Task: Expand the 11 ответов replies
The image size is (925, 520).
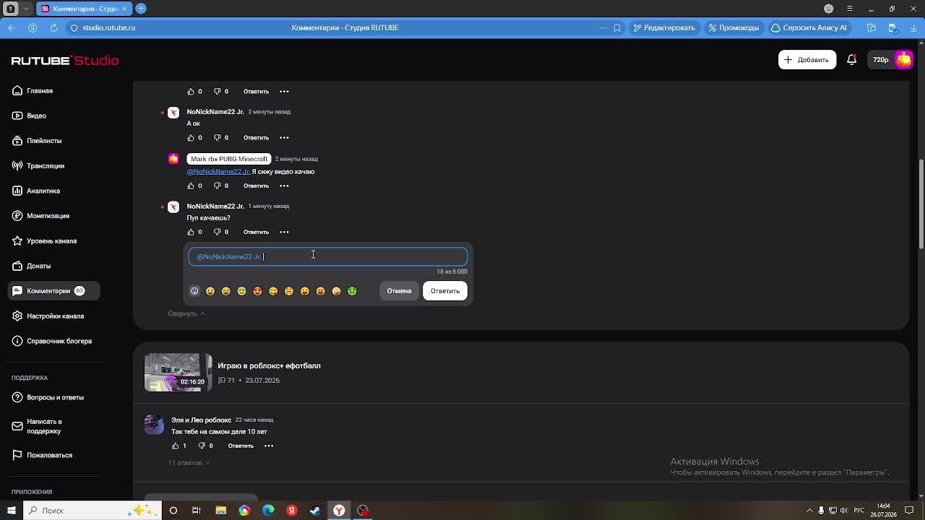Action: 189,462
